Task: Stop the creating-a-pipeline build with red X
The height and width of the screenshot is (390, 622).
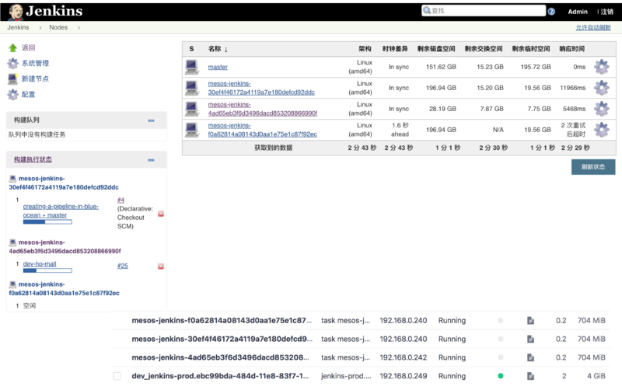Action: tap(161, 214)
